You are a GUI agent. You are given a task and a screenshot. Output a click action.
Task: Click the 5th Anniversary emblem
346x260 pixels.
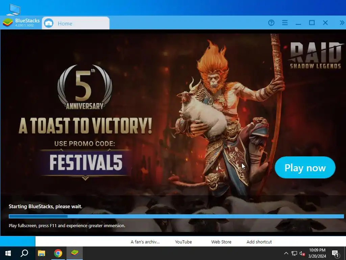(x=85, y=87)
